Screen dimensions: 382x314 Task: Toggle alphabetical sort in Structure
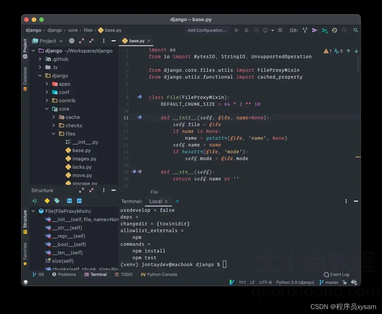coord(35,201)
